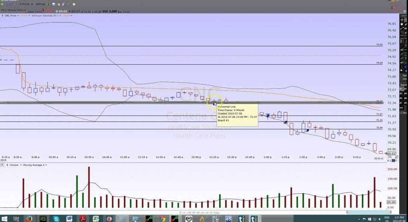Open Skype from the taskbar
Screen dimensions: 408x222
tap(56, 218)
